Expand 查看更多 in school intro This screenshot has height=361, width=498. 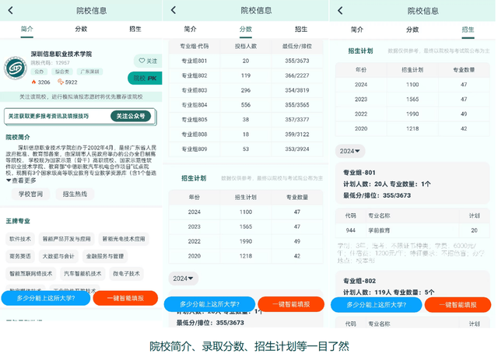[x=21, y=180]
